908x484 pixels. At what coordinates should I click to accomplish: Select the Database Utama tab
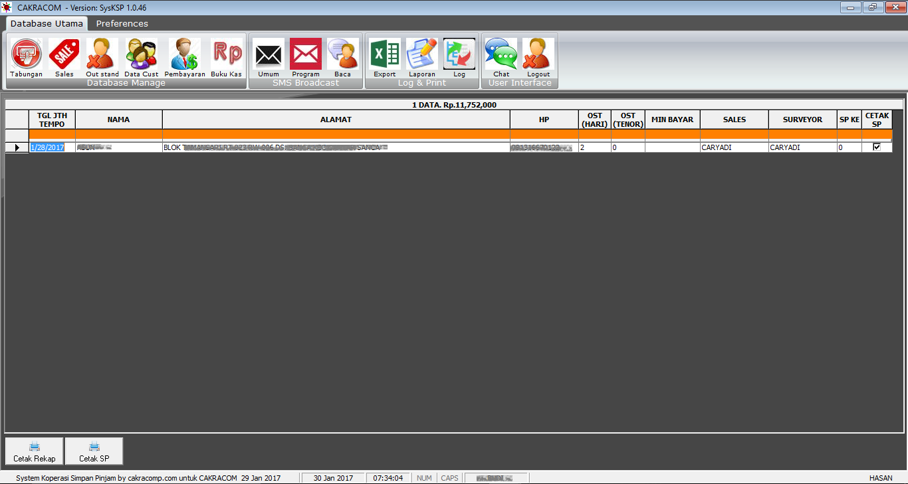(x=47, y=23)
